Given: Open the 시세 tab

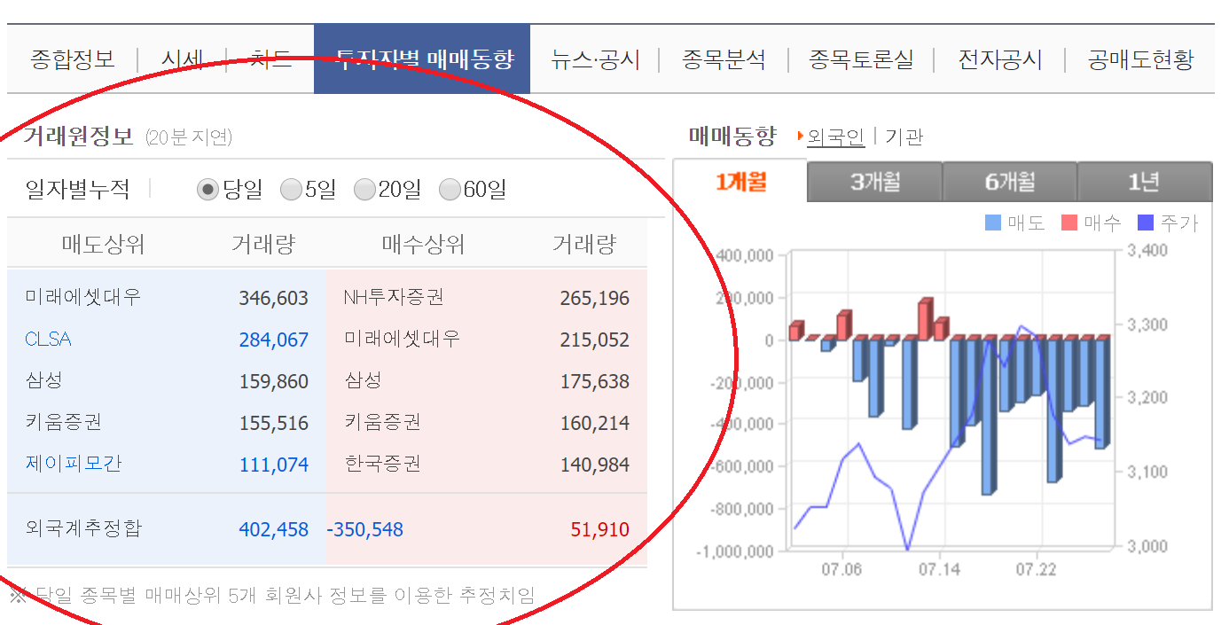Looking at the screenshot, I should click(x=183, y=59).
